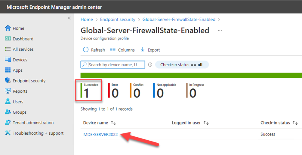The height and width of the screenshot is (155, 302).
Task: Click the Error count tile
Action: 113,91
